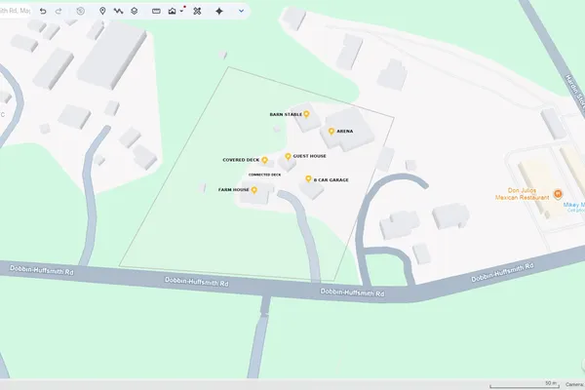Click the GUEST HOUSE text label
The image size is (585, 390).
(310, 156)
